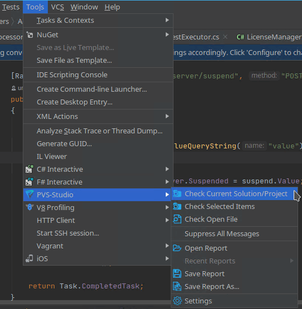Screen dimensions: 302x309
Task: Click the Check Current Solution/Project icon
Action: click(x=177, y=194)
